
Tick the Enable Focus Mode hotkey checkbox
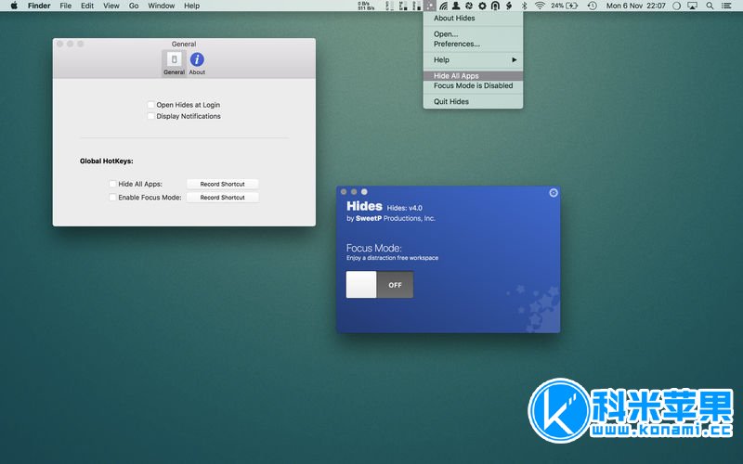pyautogui.click(x=112, y=198)
